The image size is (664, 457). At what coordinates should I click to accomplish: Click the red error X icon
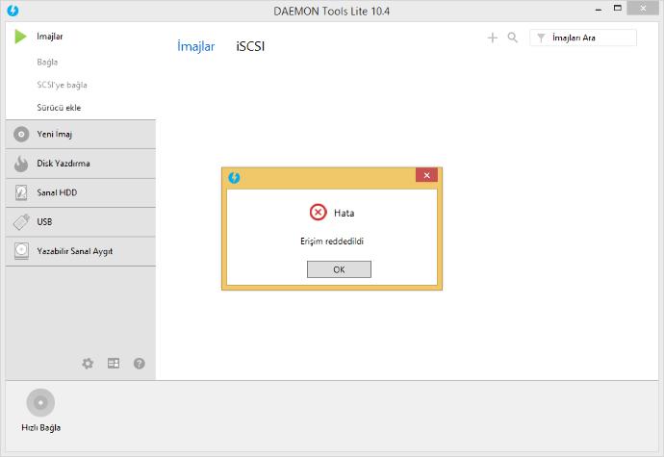pos(318,213)
